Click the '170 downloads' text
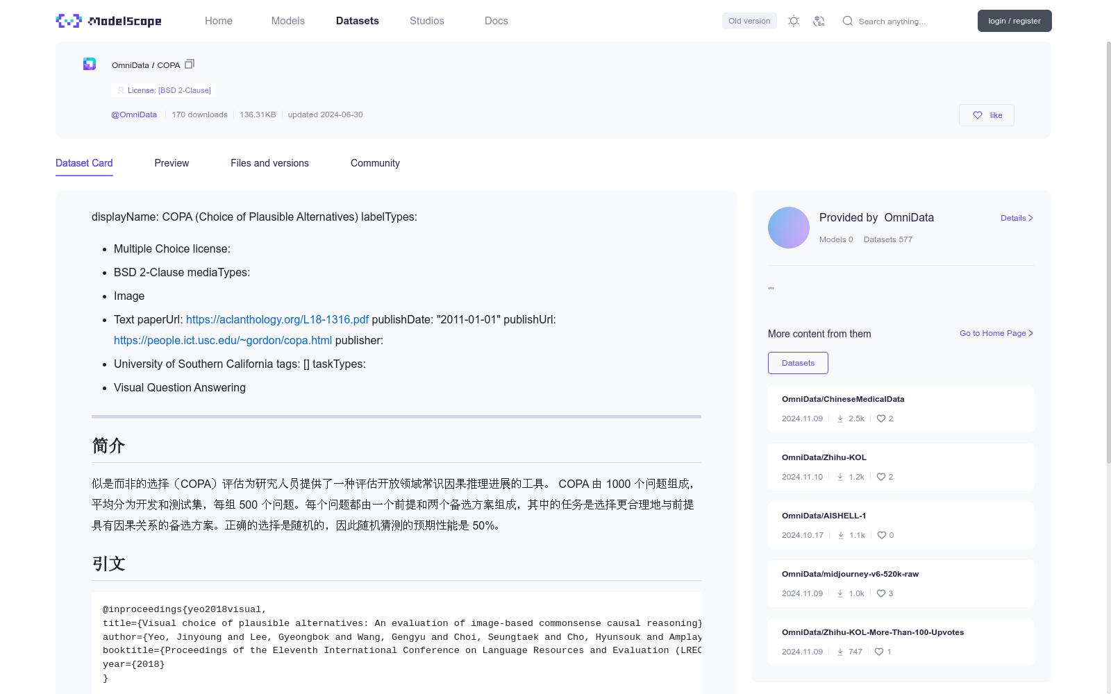The width and height of the screenshot is (1111, 694). pos(199,115)
